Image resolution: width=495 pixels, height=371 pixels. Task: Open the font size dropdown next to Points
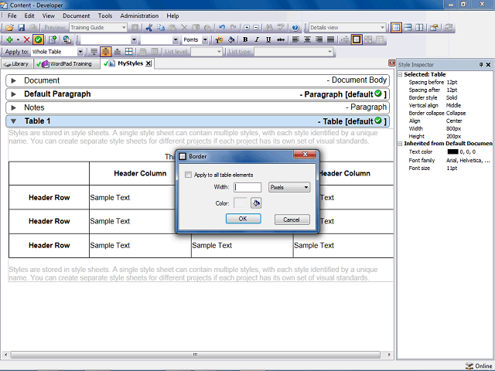(176, 39)
